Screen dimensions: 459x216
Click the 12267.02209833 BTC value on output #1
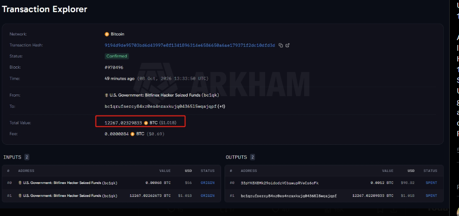(x=373, y=196)
